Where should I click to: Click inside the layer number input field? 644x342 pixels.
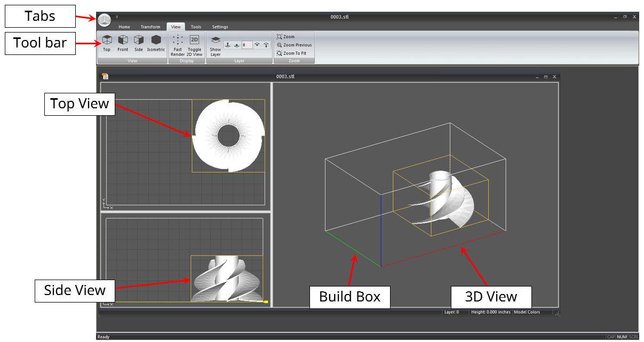pyautogui.click(x=247, y=44)
